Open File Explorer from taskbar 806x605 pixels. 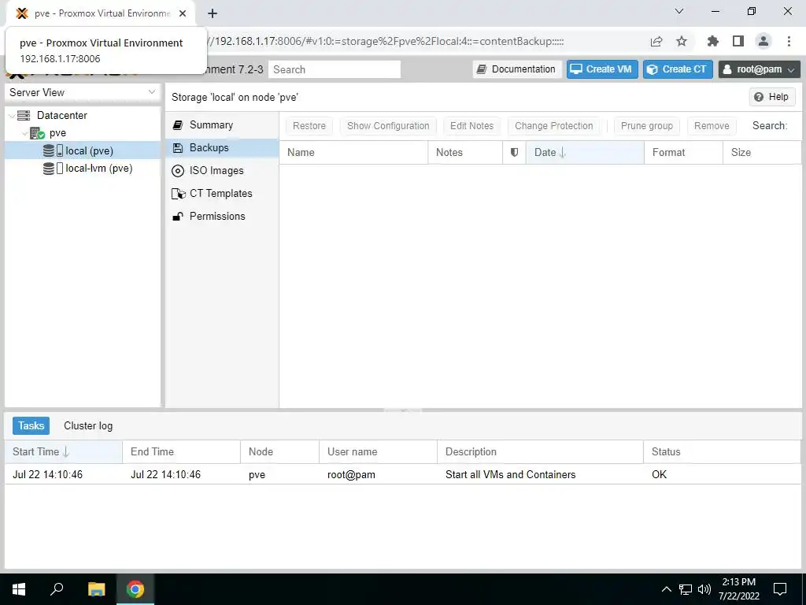[x=96, y=589]
